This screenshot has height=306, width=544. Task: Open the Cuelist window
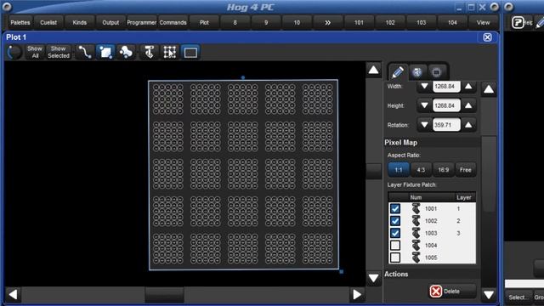coord(48,23)
